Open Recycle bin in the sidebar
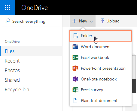 pos(31,89)
